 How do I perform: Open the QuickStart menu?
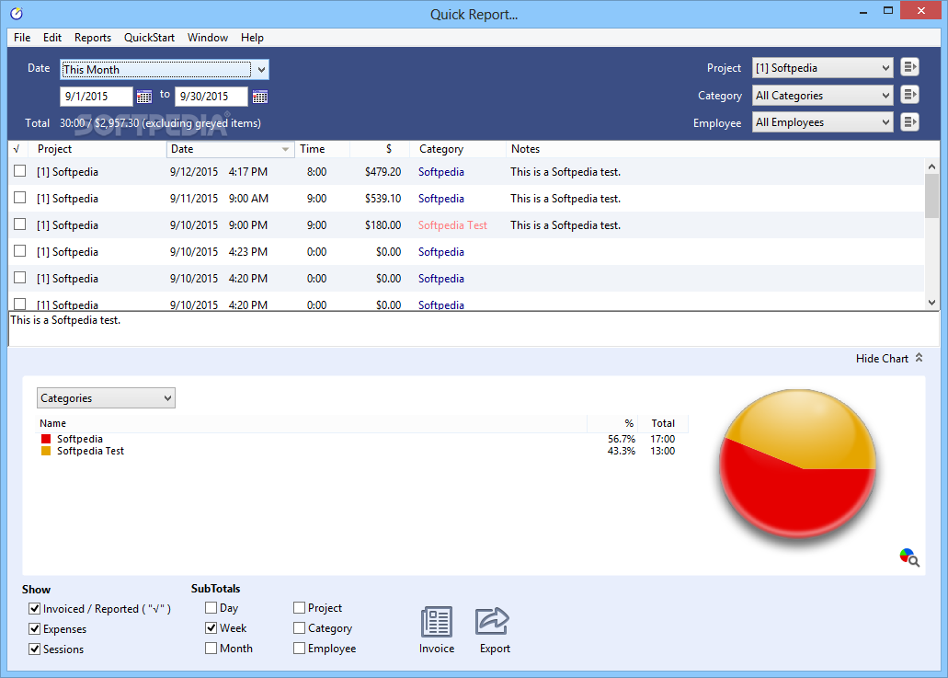[149, 38]
